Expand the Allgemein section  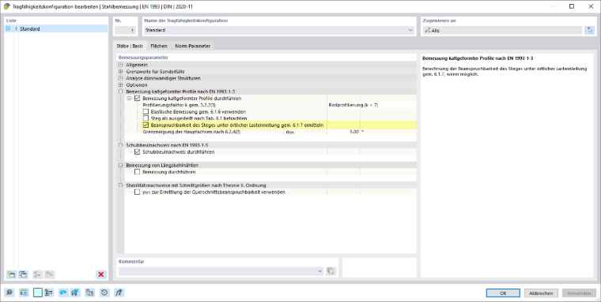point(121,65)
